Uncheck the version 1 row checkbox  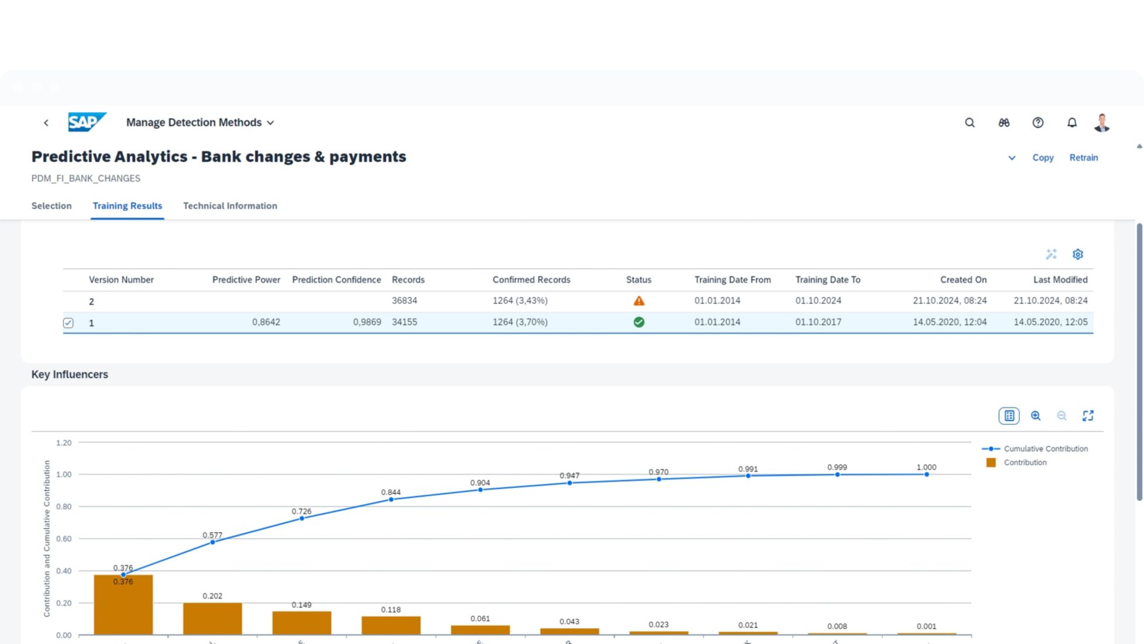[x=68, y=323]
